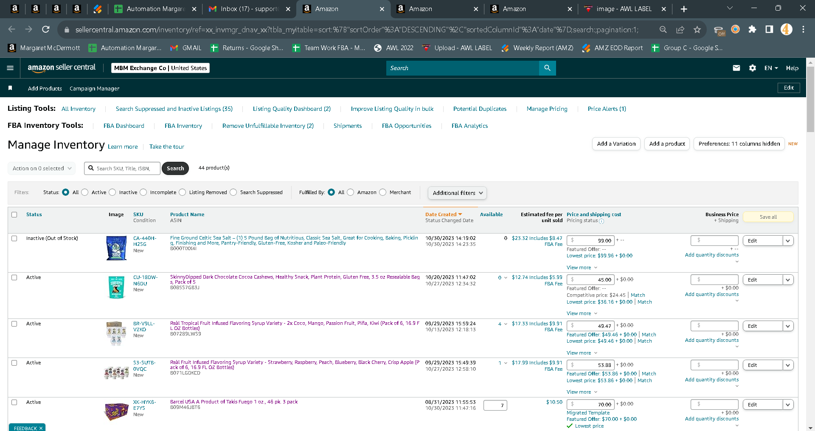
Task: Click the bookmark flag icon beside Add Products
Action: pos(10,88)
